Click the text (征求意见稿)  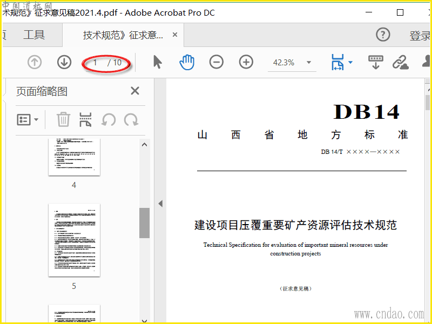point(295,288)
